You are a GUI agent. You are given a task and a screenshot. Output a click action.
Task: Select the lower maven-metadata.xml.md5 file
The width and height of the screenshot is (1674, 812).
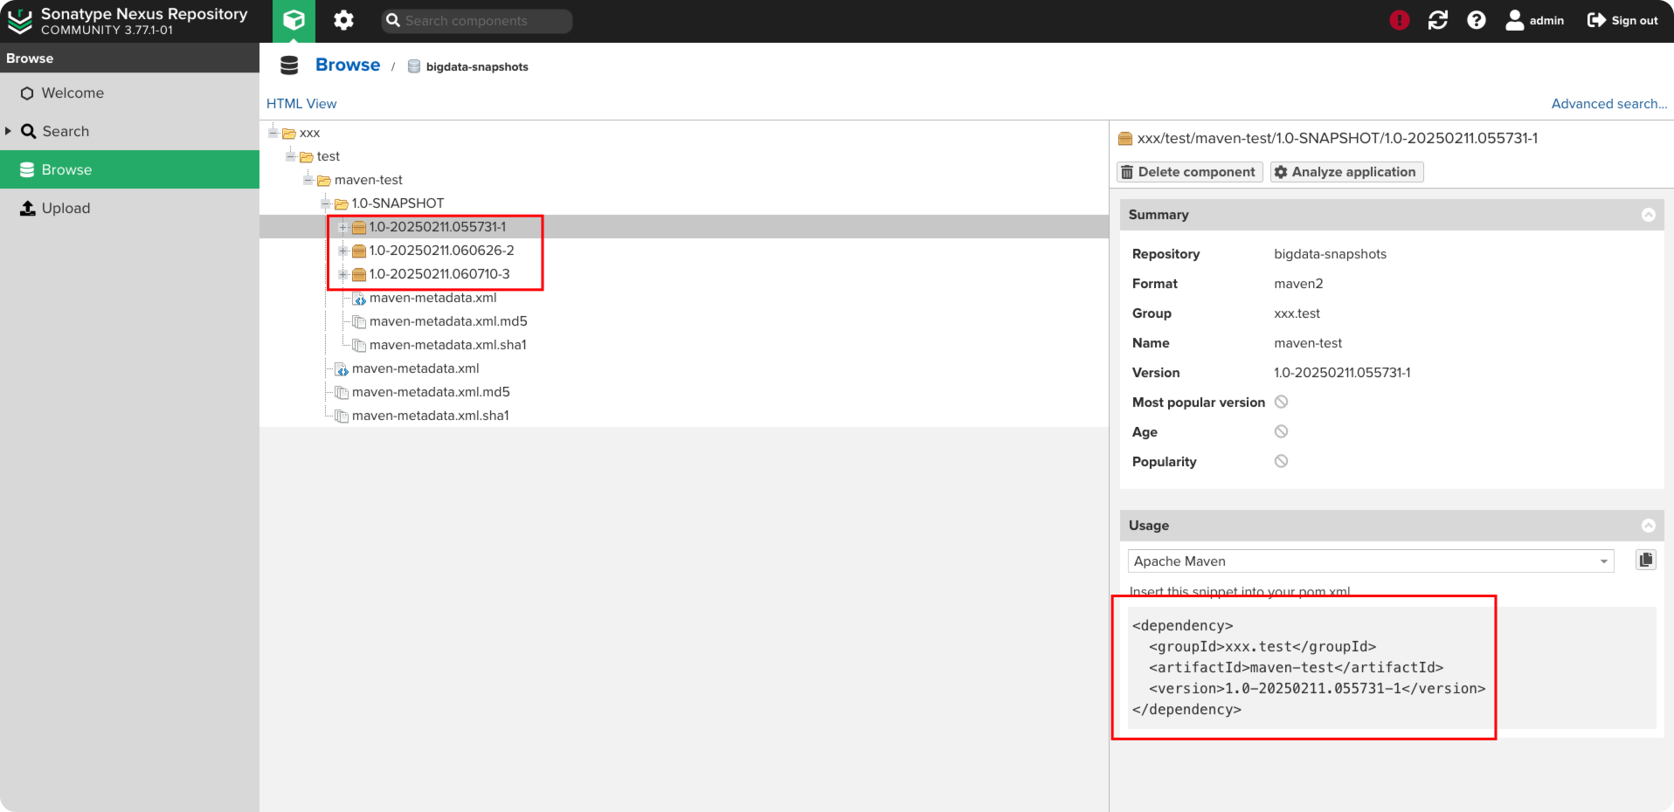click(431, 392)
